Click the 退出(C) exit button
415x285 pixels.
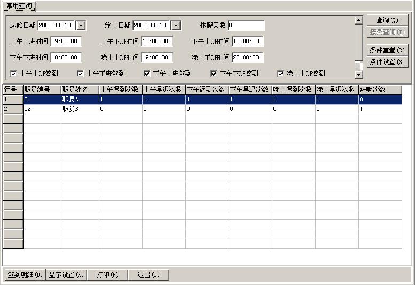tap(148, 275)
